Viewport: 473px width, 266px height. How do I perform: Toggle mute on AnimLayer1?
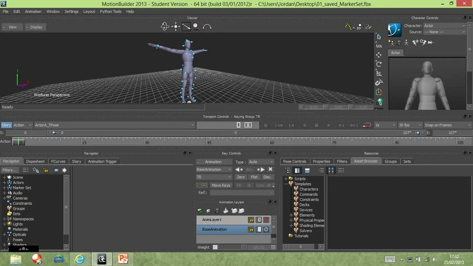[x=266, y=220]
